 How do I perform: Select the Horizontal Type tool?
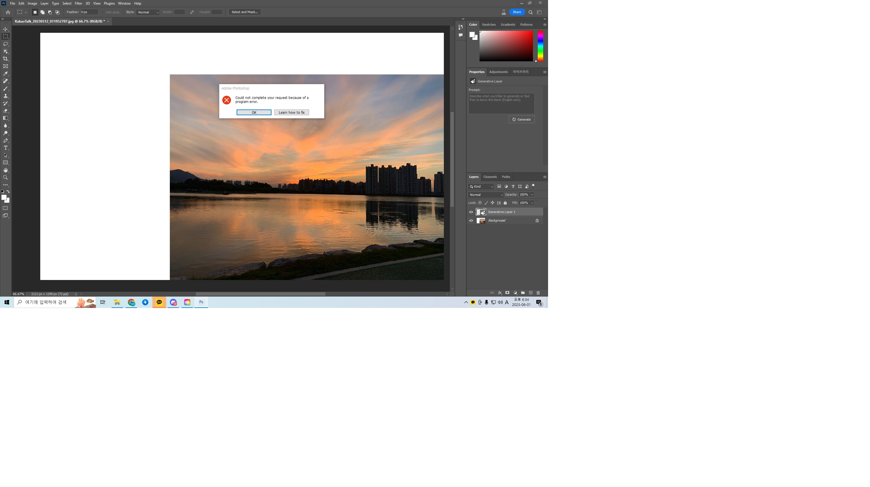click(x=5, y=148)
